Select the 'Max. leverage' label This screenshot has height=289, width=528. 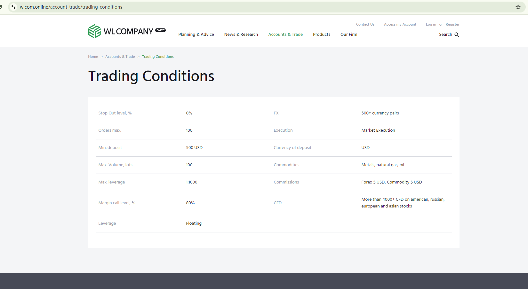112,182
